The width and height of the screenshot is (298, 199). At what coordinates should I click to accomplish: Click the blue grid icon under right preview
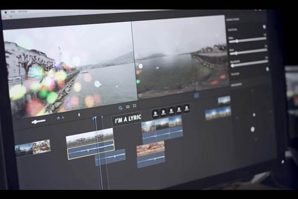tap(197, 95)
